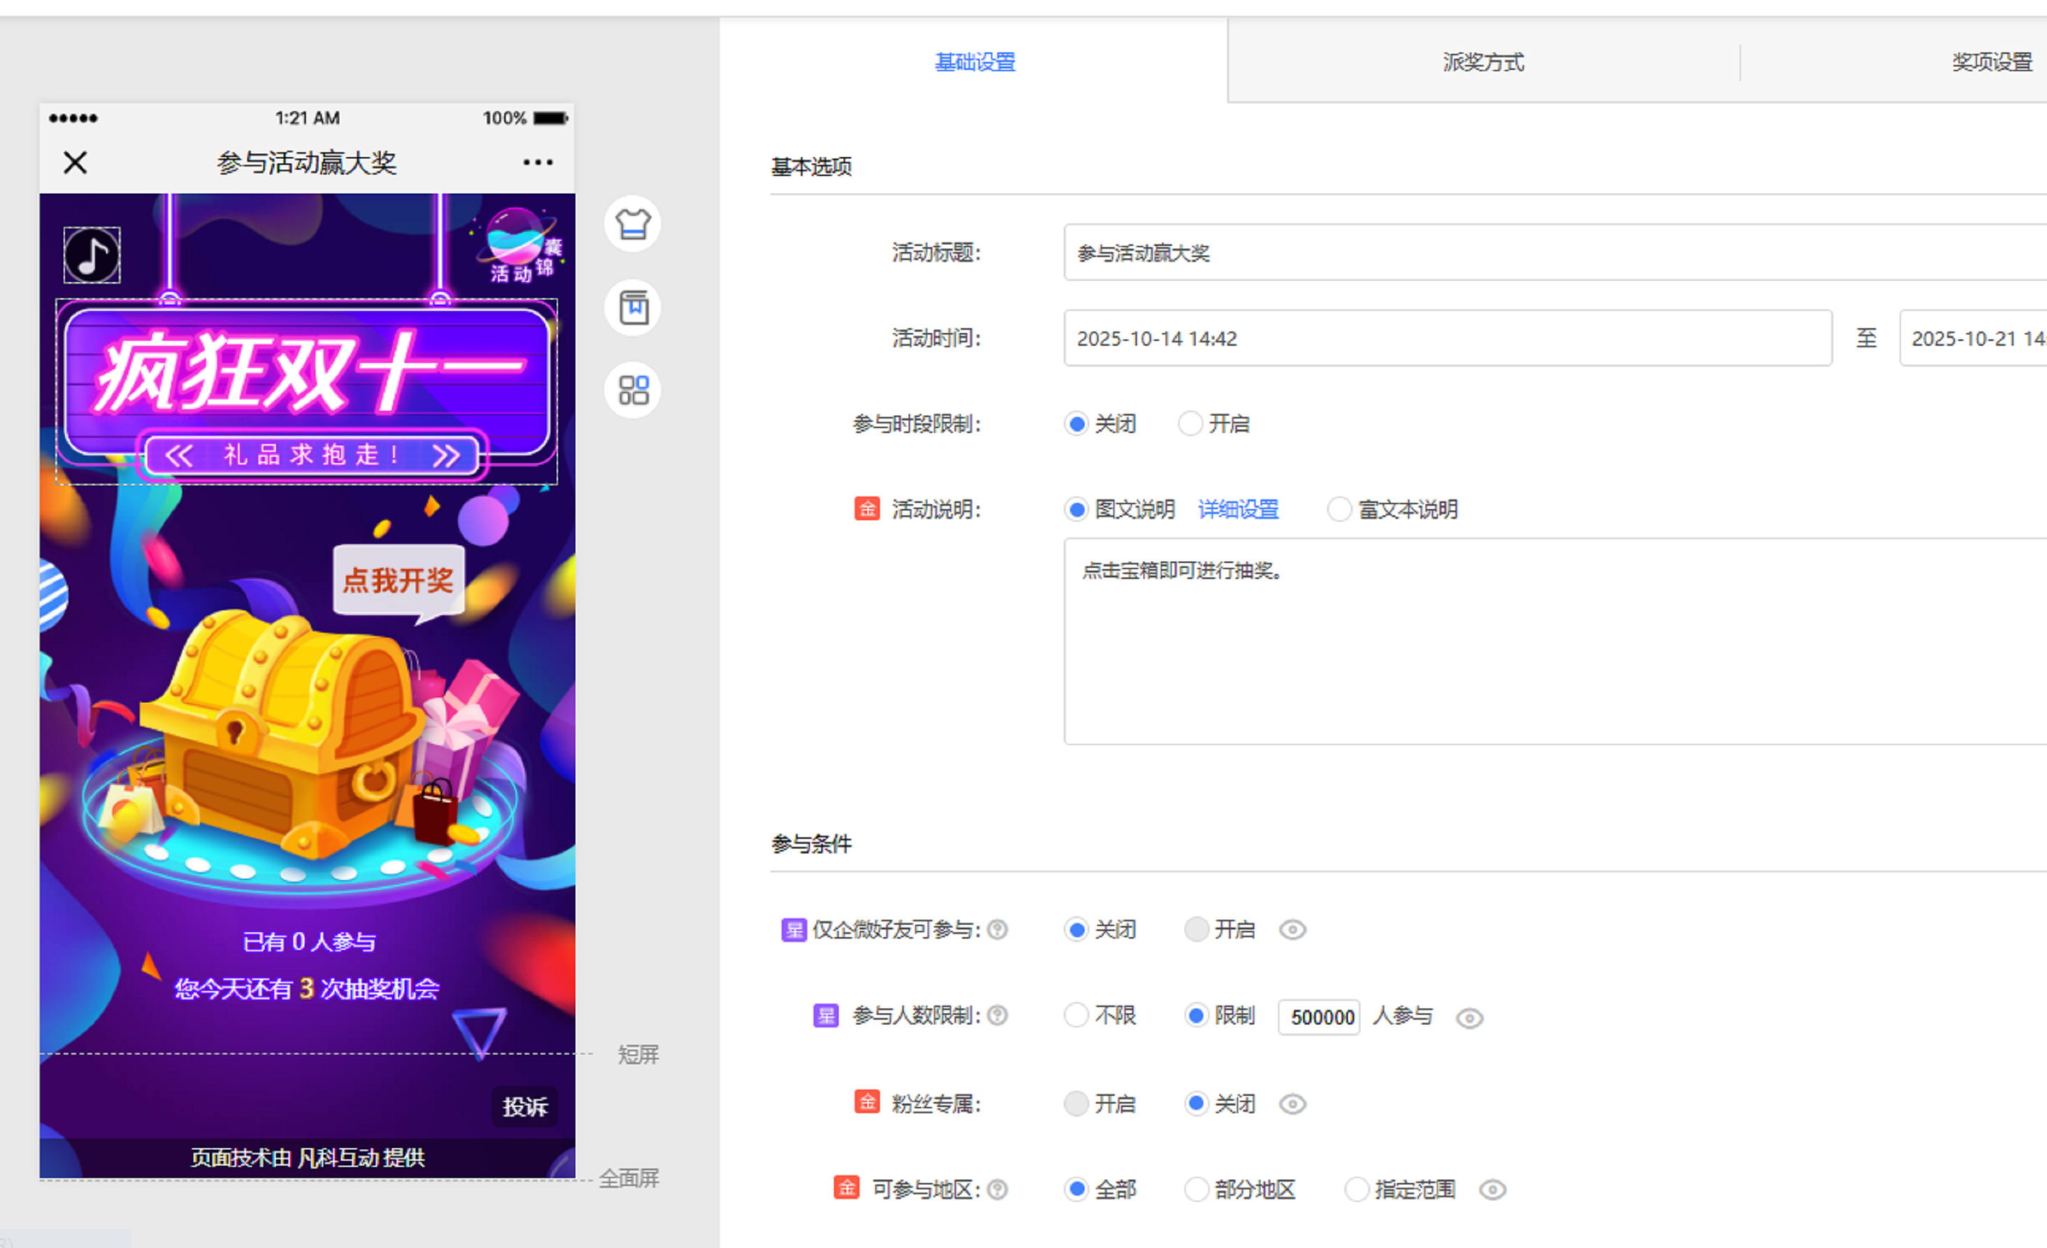This screenshot has height=1248, width=2047.
Task: Open the three-dots menu in phone preview
Action: (x=538, y=162)
